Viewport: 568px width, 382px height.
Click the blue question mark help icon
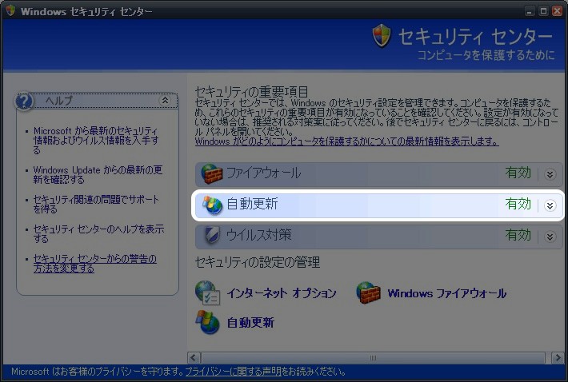[x=24, y=101]
